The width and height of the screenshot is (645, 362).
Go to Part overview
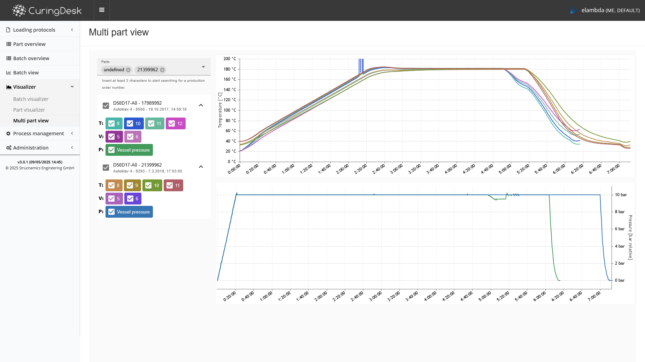29,44
